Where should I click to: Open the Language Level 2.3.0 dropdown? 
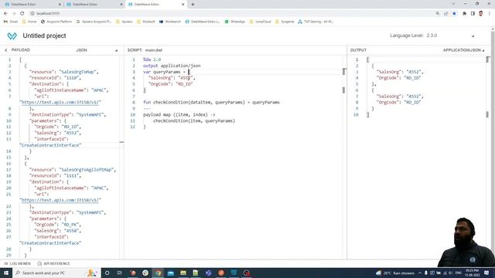pos(432,36)
